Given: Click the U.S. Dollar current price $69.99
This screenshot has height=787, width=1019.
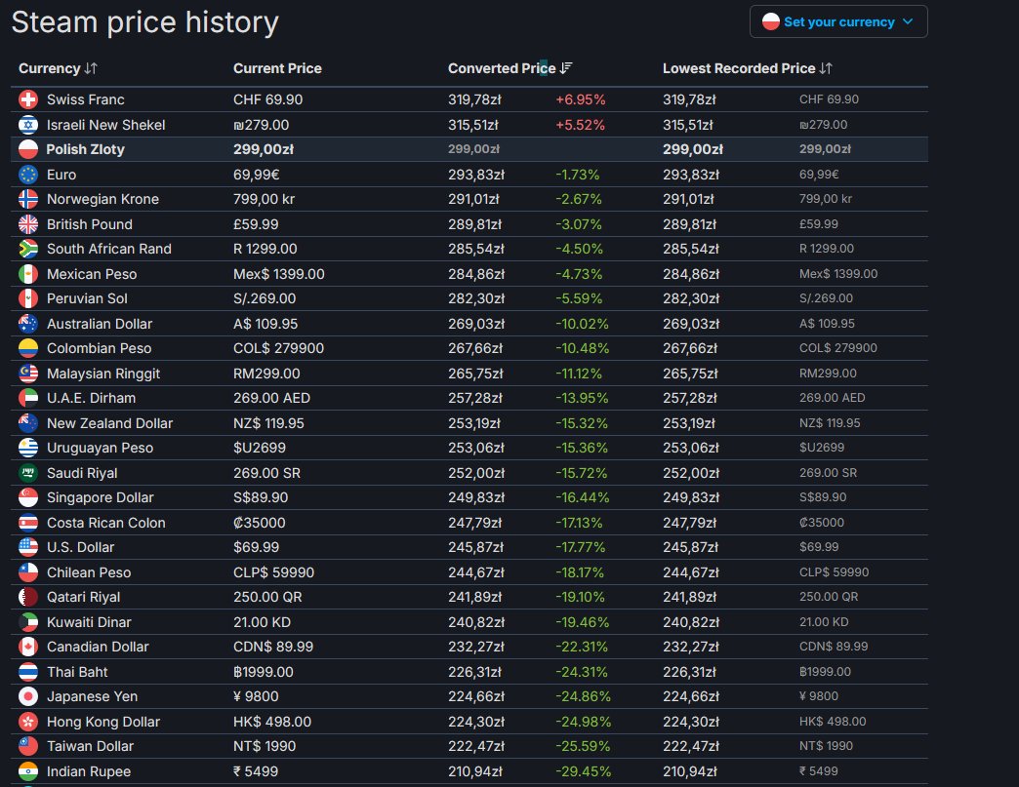Looking at the screenshot, I should 256,547.
